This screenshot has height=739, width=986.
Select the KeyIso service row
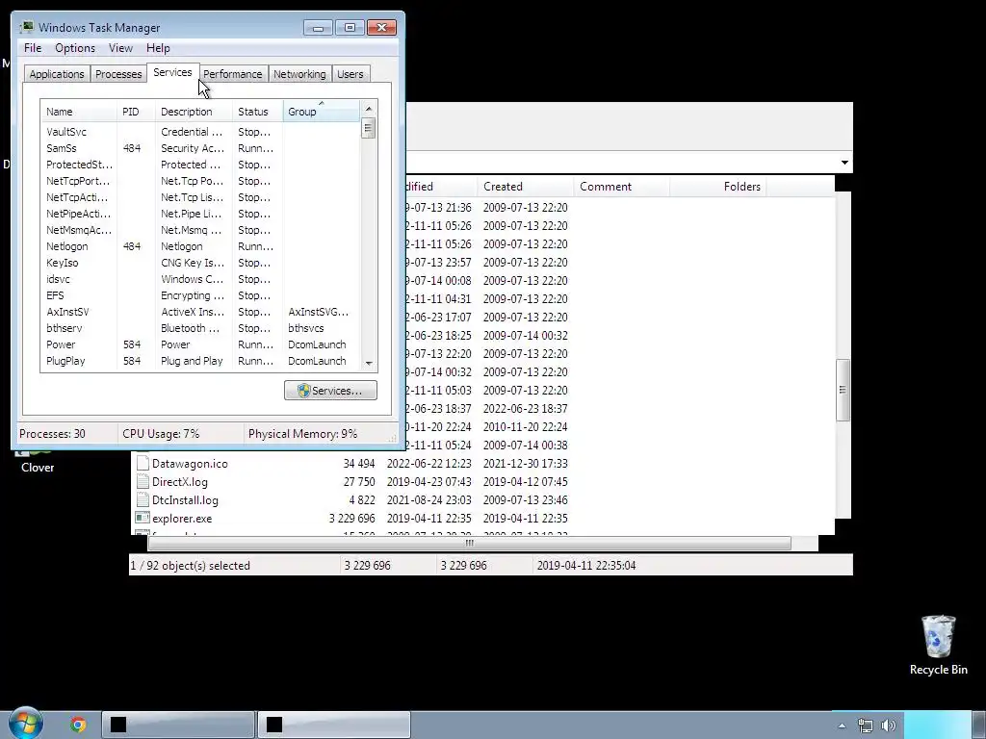pos(200,263)
